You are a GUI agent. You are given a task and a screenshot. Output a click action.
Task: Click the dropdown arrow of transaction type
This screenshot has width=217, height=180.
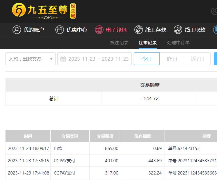pos(51,59)
